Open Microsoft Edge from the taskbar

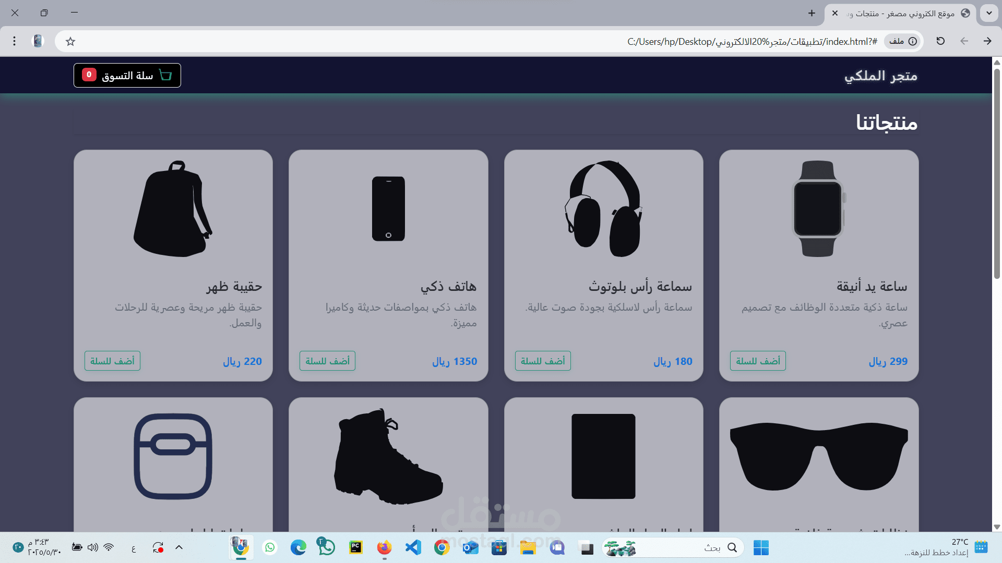(x=298, y=547)
